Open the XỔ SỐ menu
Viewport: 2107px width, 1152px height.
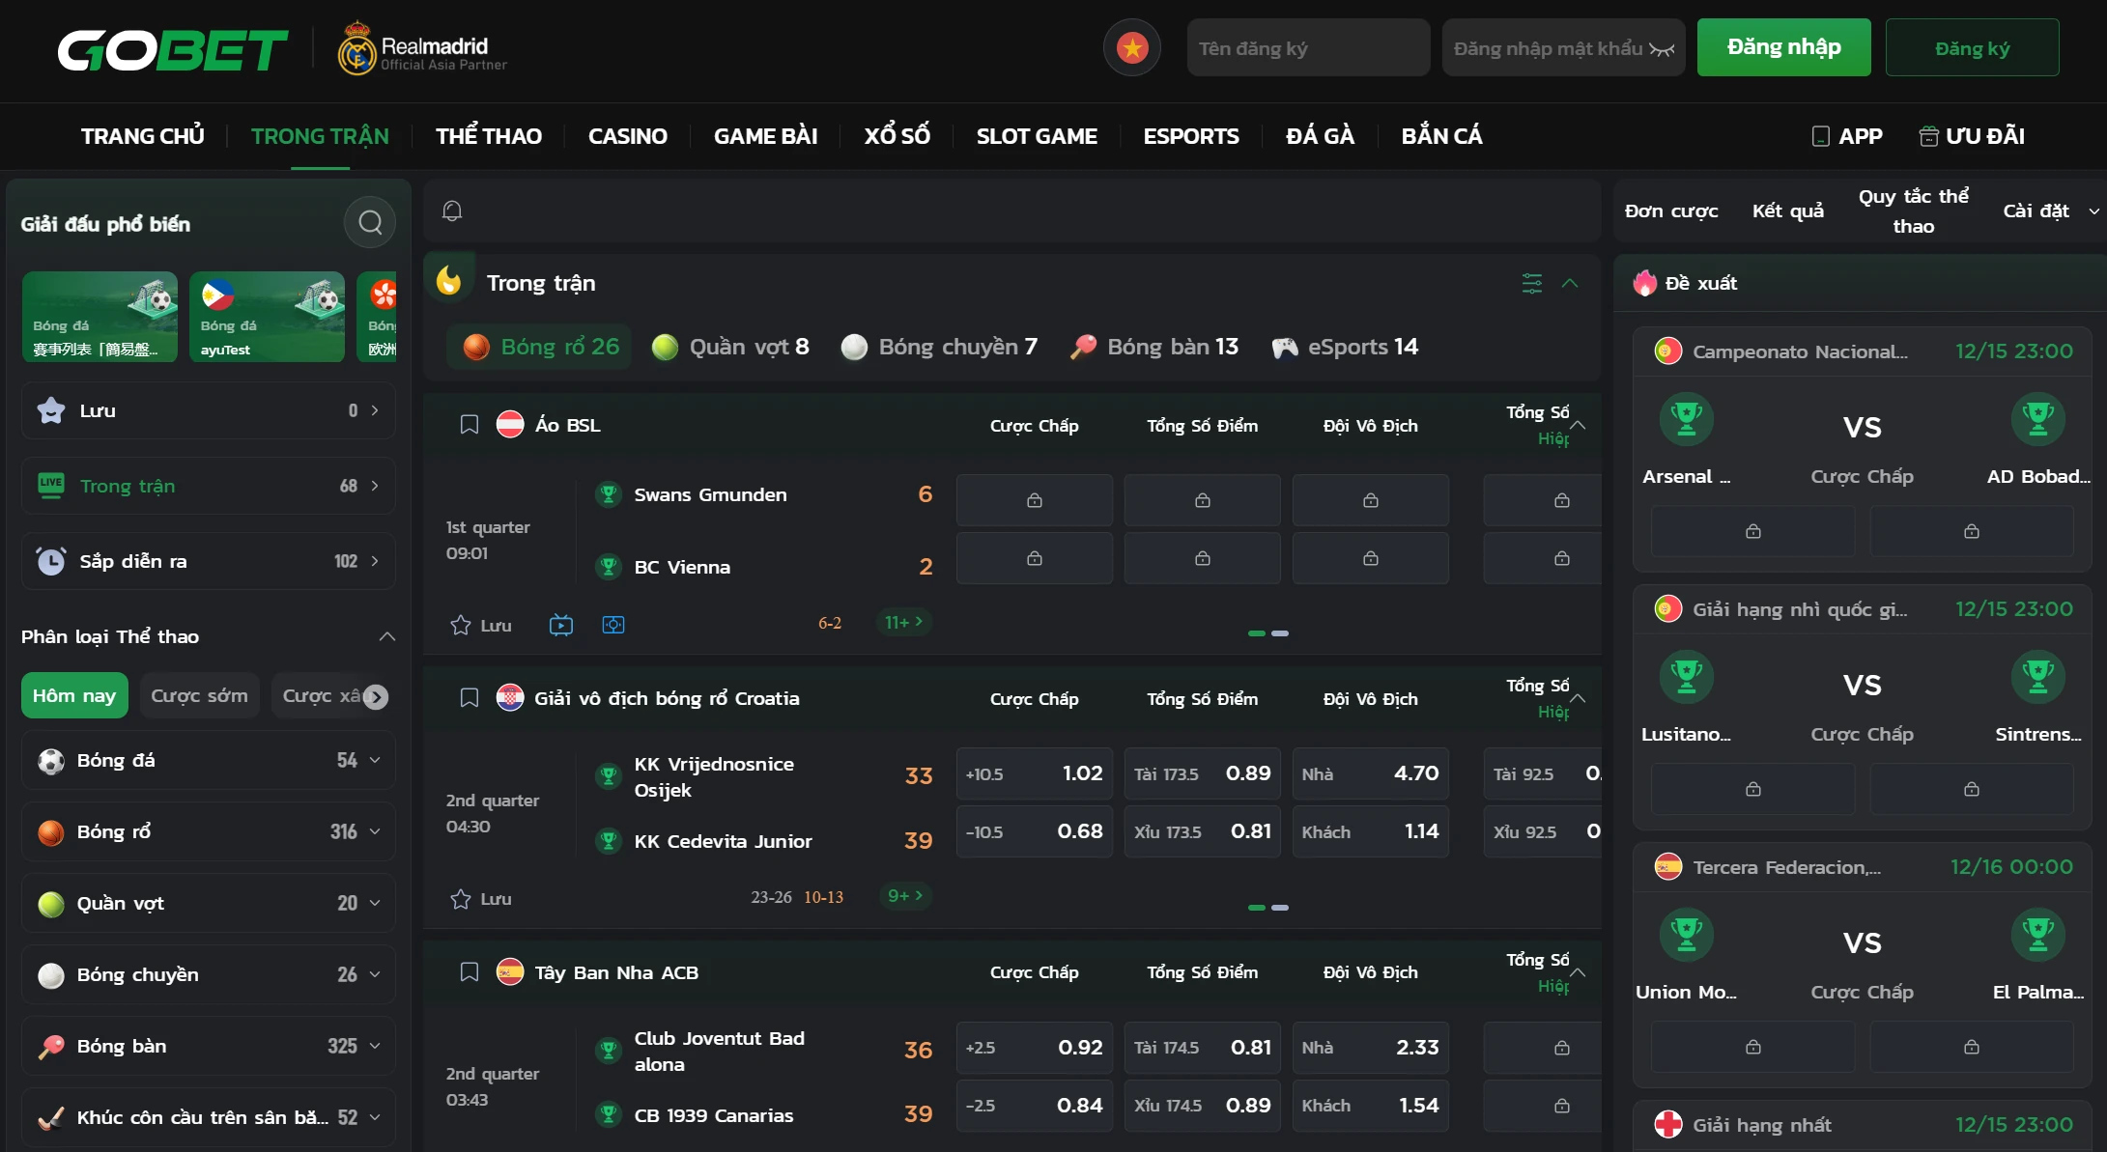coord(897,136)
